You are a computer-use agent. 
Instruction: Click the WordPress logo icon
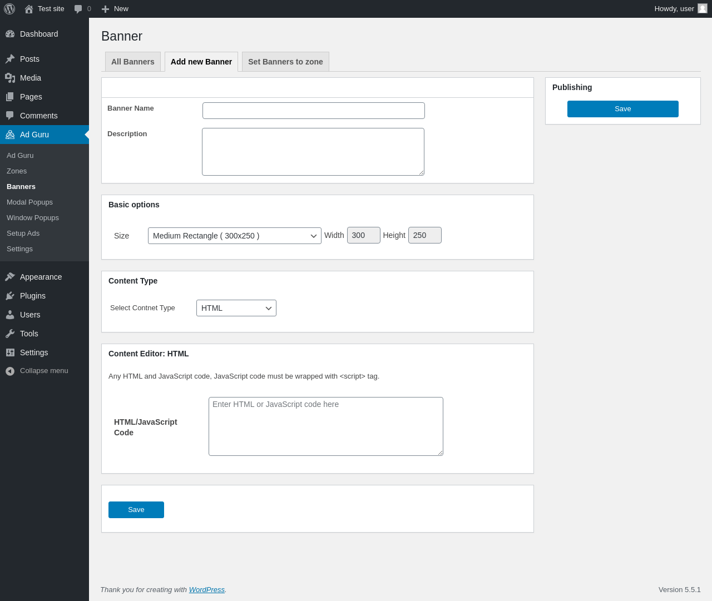9,9
